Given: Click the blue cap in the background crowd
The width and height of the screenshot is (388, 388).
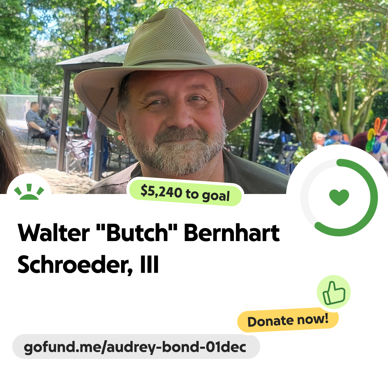Looking at the screenshot, I should (x=334, y=133).
